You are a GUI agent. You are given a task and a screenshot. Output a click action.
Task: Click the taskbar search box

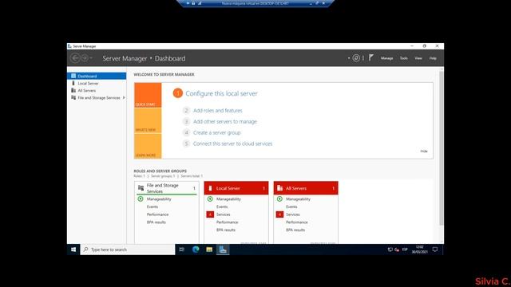[128, 250]
